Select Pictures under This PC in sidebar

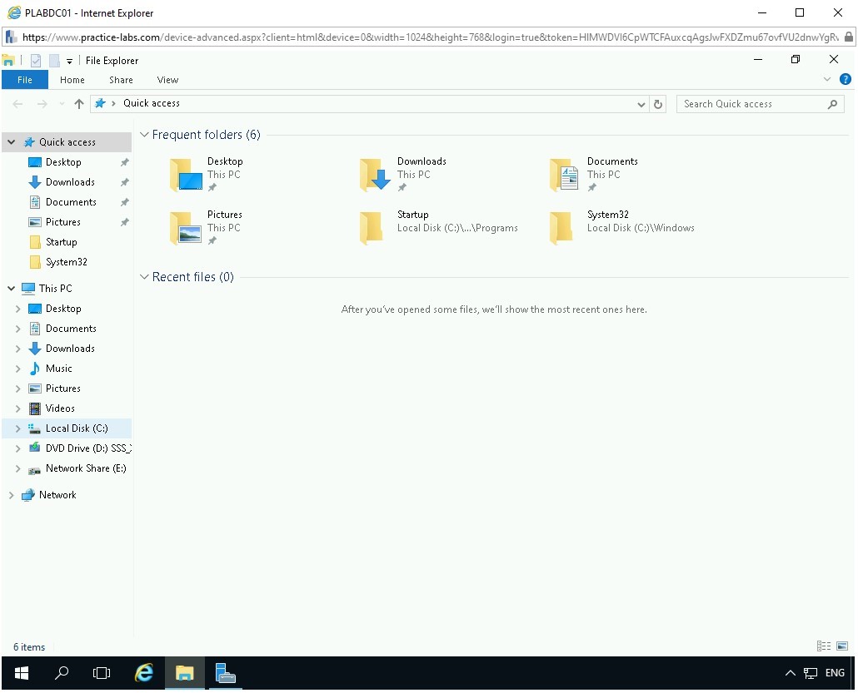(63, 389)
